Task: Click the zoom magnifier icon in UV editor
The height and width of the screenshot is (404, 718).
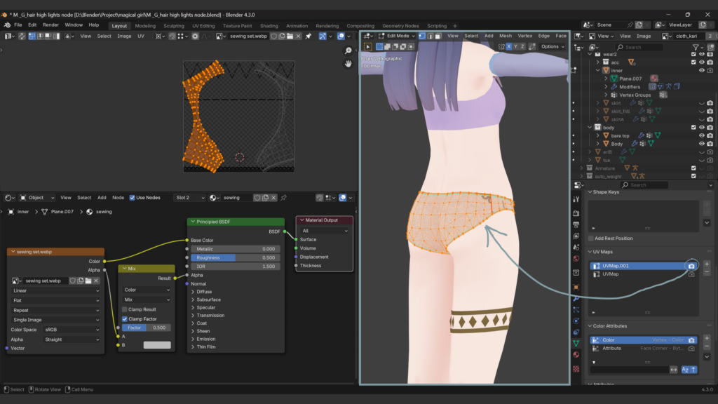Action: [x=348, y=51]
